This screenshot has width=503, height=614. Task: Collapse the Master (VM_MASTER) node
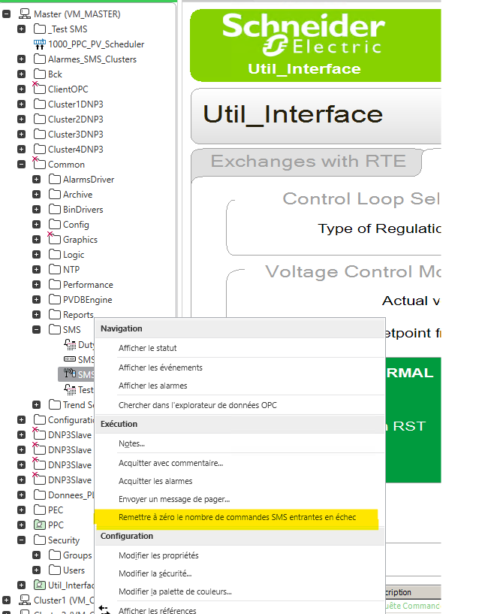[7, 14]
